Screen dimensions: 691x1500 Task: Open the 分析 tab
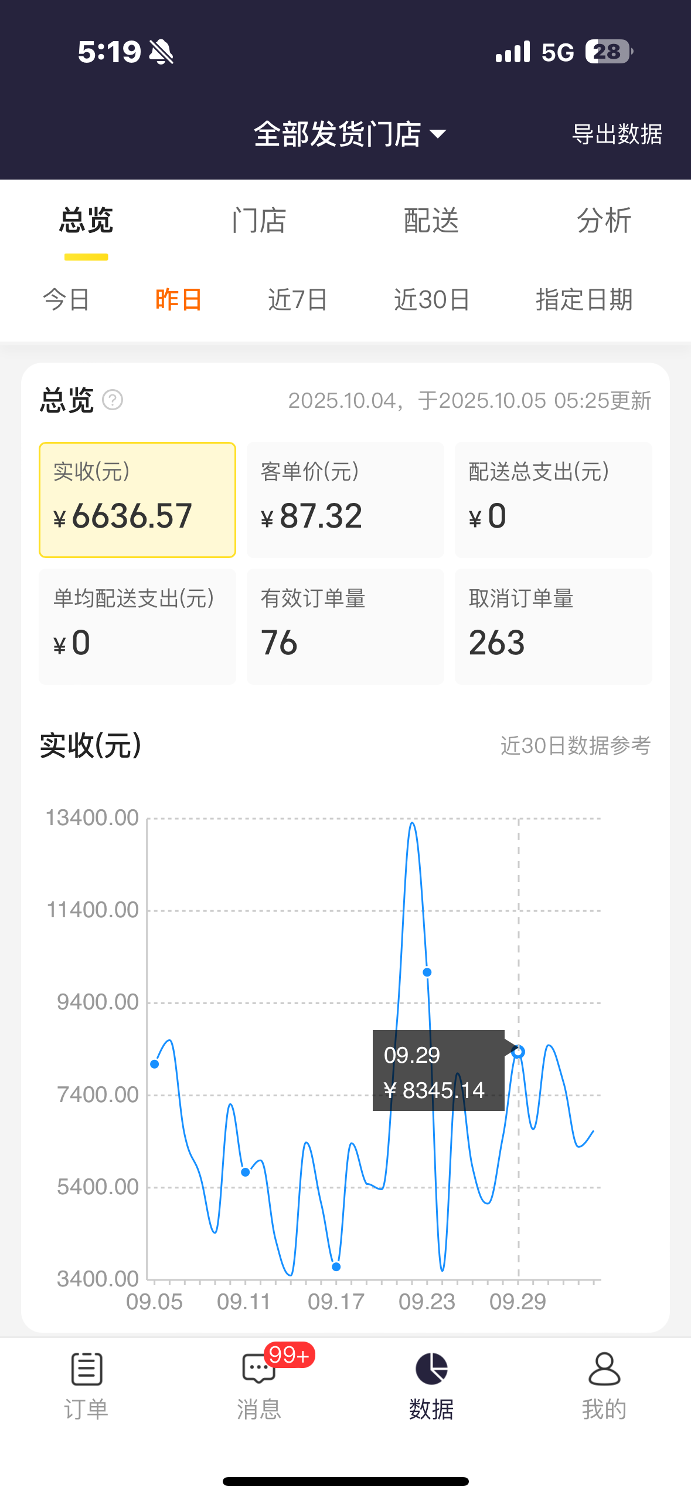click(x=604, y=221)
